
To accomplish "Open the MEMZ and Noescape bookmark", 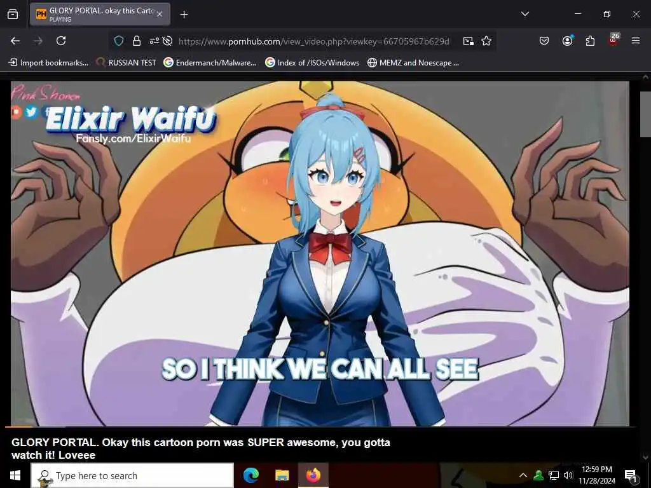I will pos(413,63).
